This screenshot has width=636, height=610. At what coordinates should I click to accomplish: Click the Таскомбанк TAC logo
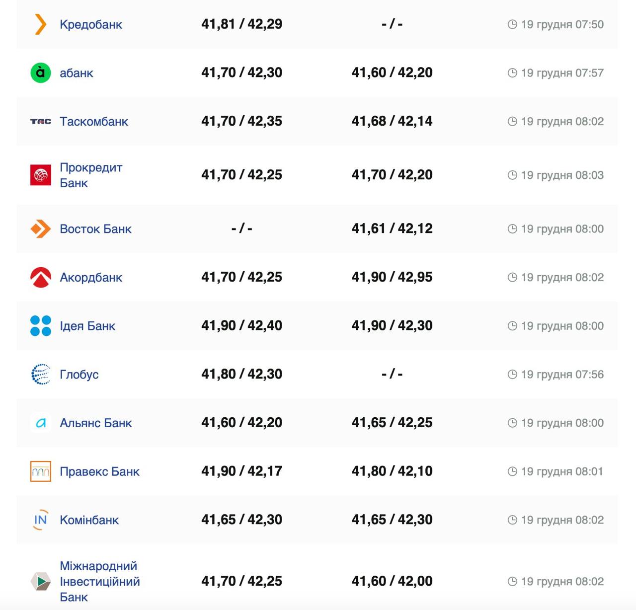[x=41, y=122]
